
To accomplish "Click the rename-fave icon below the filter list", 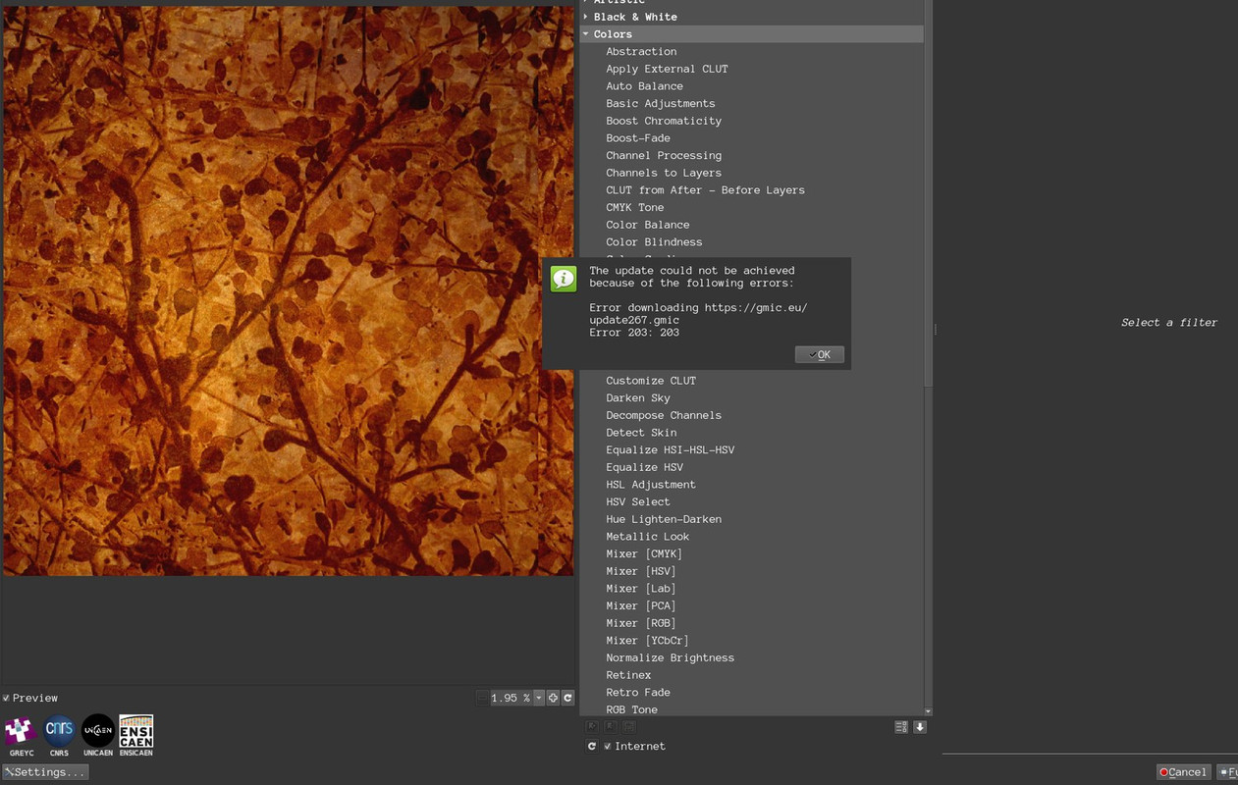I will point(629,726).
